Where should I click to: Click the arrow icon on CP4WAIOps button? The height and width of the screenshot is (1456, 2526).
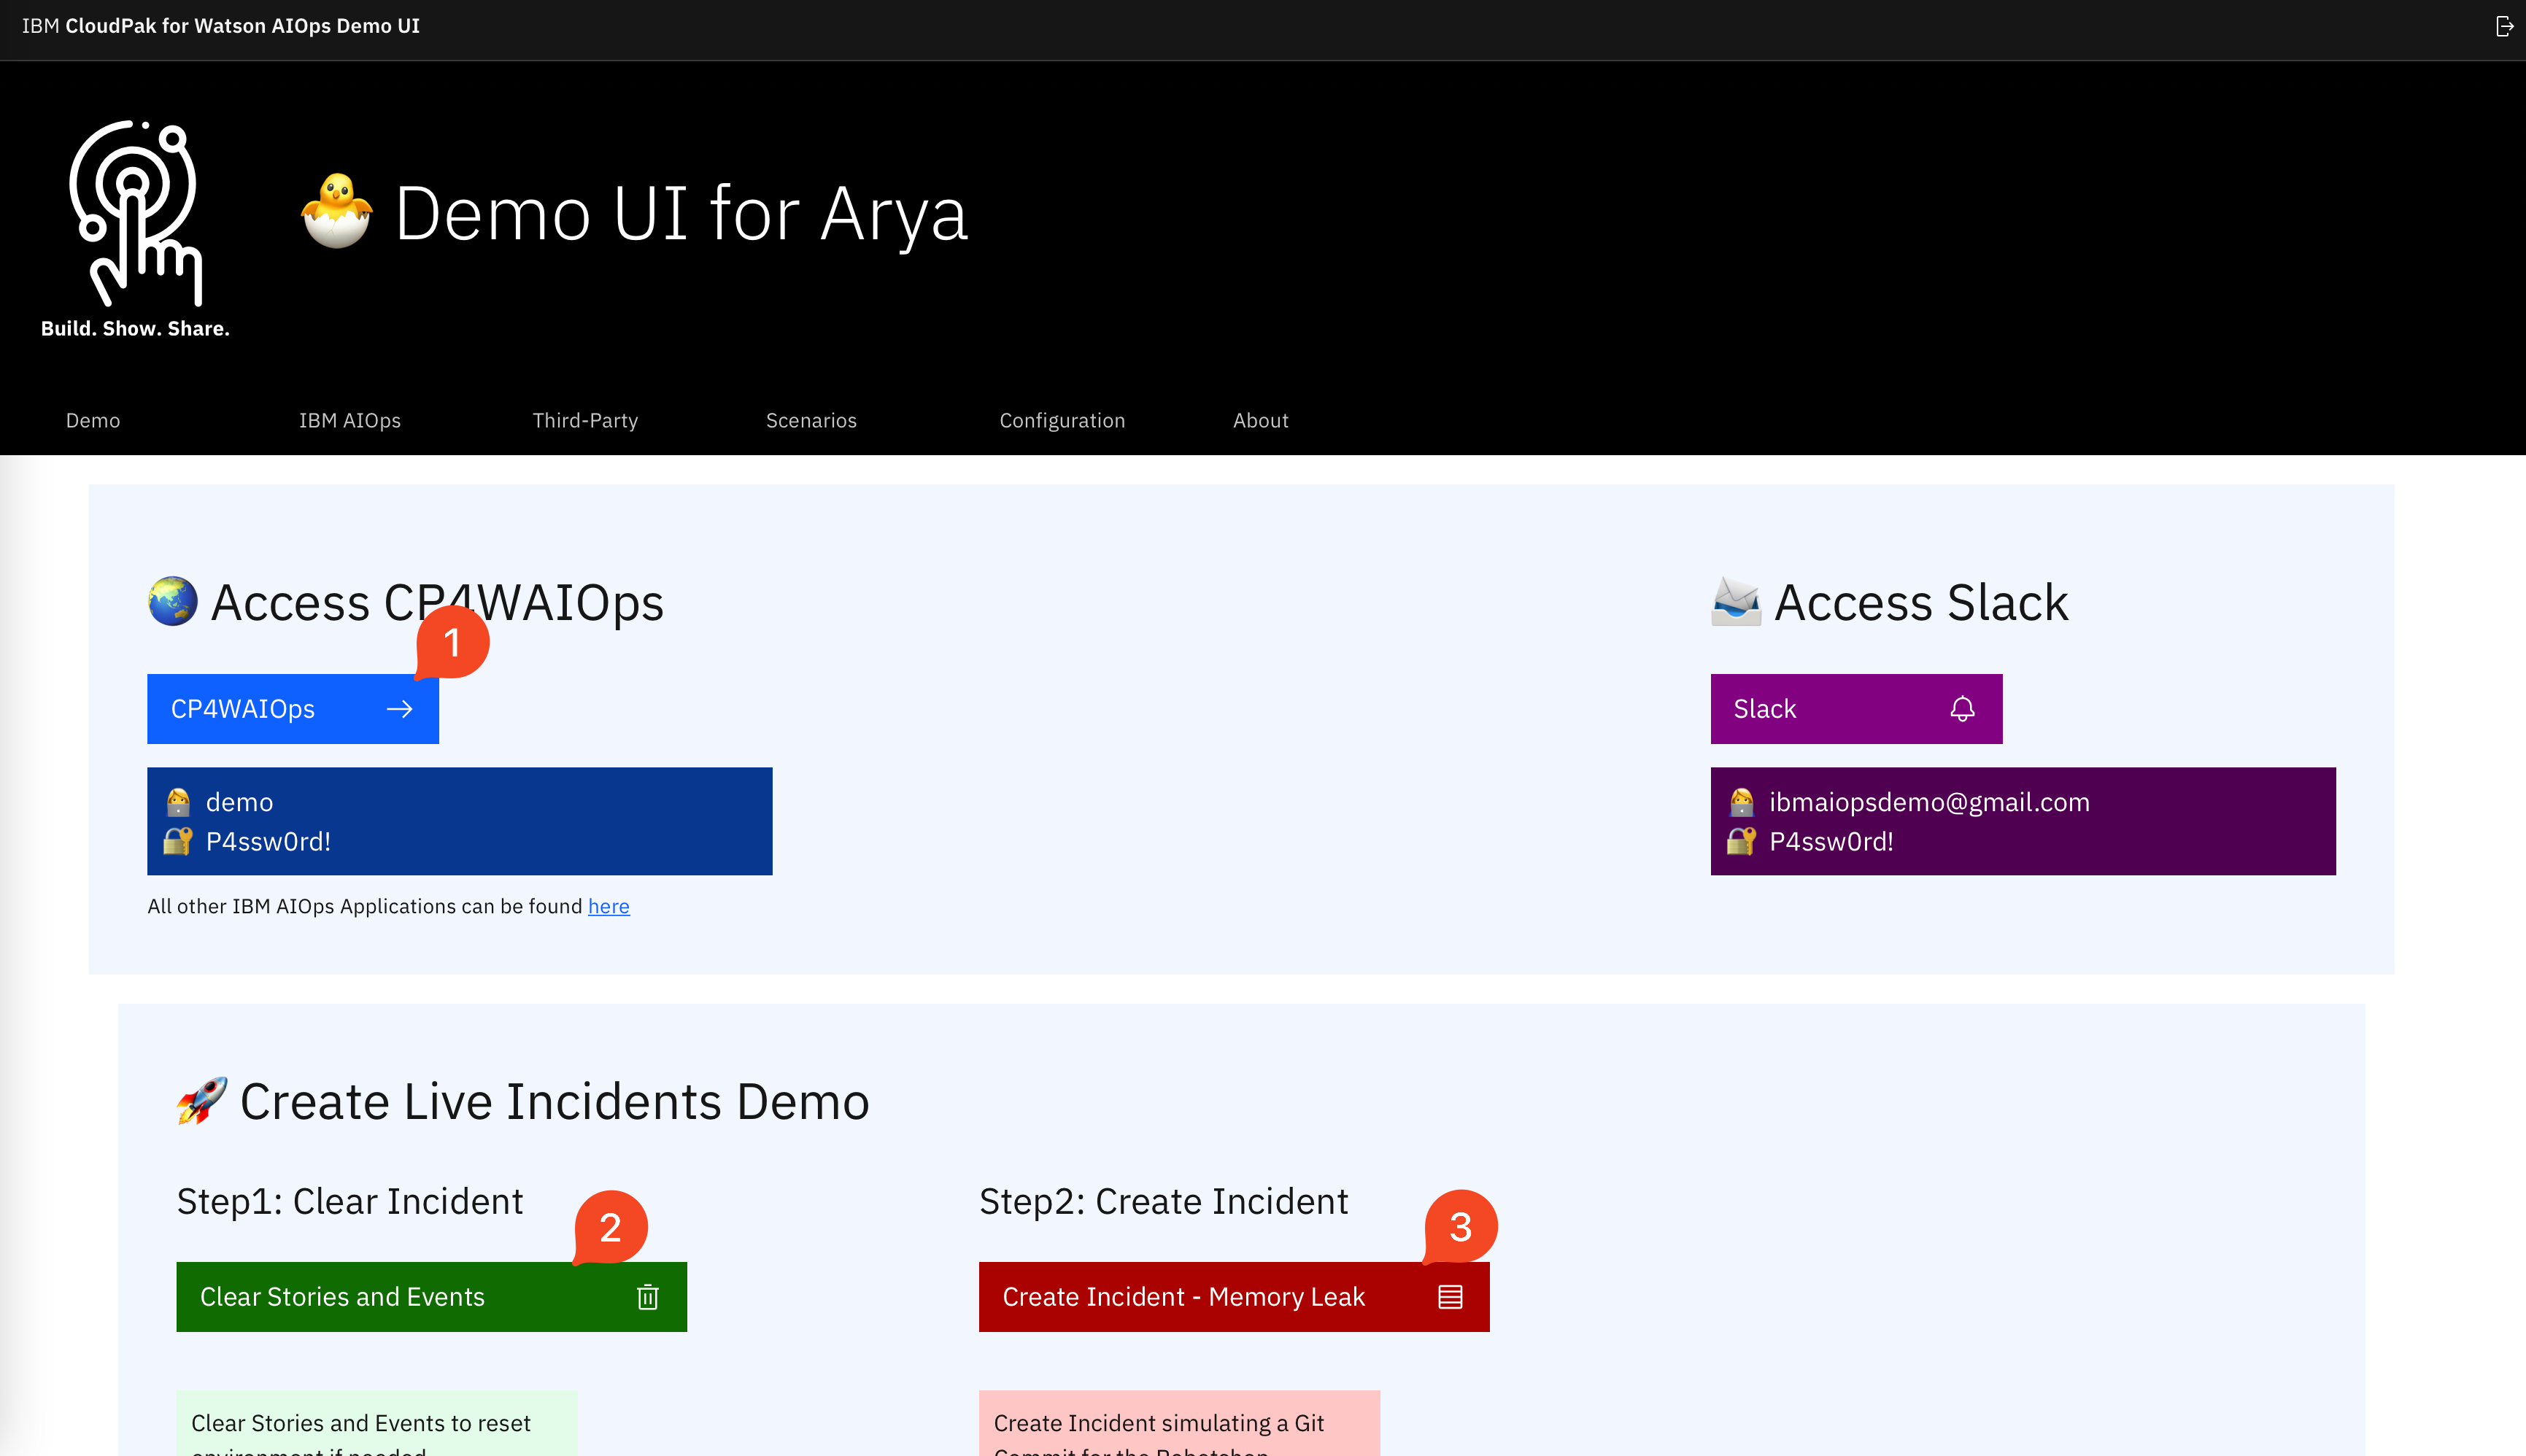(400, 709)
